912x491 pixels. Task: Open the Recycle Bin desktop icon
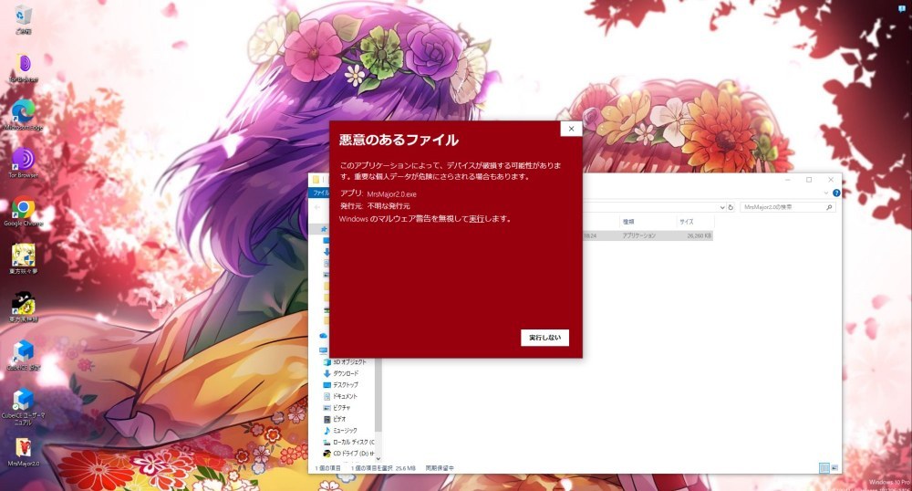[24, 18]
